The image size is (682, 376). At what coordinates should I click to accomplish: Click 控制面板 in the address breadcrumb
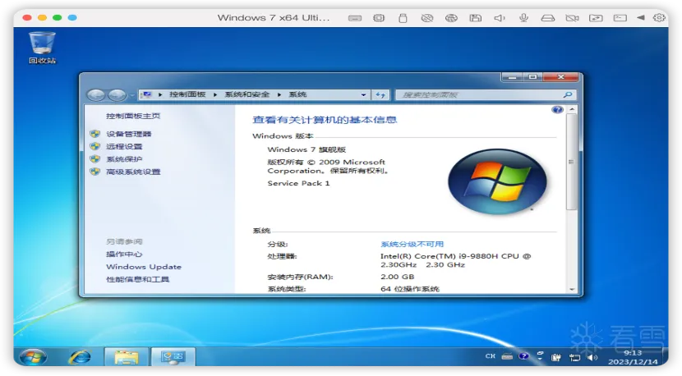coord(187,94)
